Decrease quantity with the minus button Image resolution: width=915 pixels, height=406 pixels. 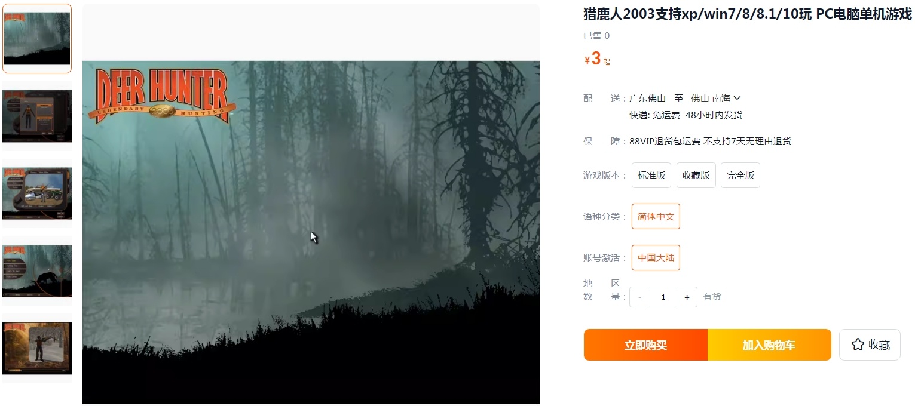point(640,297)
